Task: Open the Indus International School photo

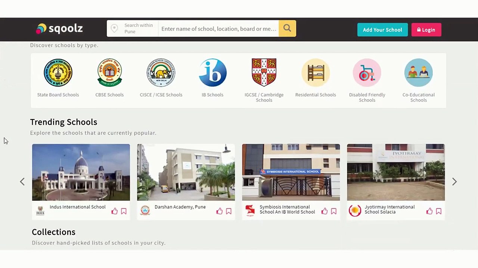Action: click(x=81, y=172)
